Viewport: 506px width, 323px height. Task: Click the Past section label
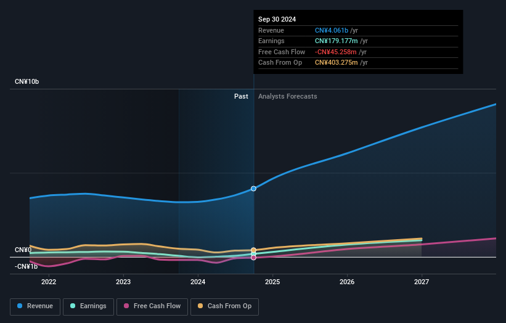coord(241,96)
